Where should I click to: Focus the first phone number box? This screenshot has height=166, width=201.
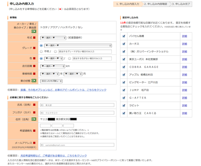pos(45,126)
